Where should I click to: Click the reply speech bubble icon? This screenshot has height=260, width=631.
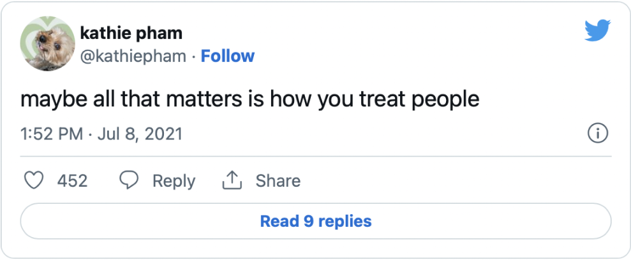(x=130, y=181)
